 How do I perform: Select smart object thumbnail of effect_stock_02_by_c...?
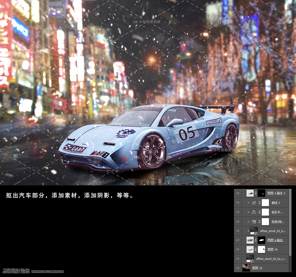click(250, 258)
